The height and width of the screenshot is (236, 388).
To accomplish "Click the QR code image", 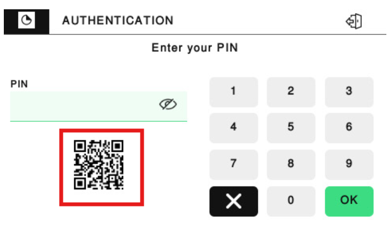I will 99,164.
